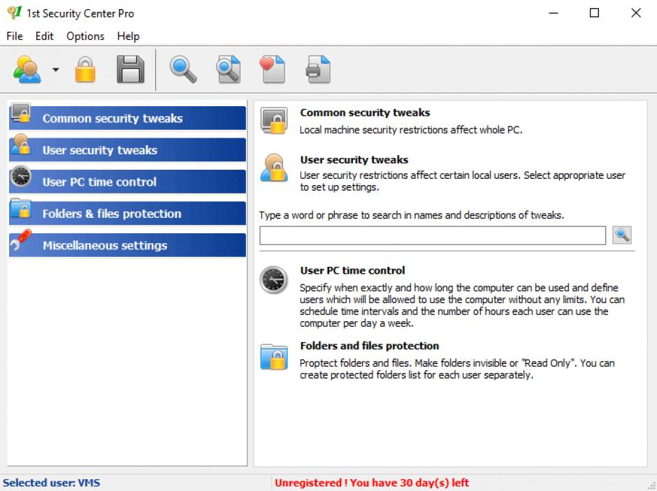The width and height of the screenshot is (657, 491).
Task: Click User PC time control heading in right pane
Action: 352,271
